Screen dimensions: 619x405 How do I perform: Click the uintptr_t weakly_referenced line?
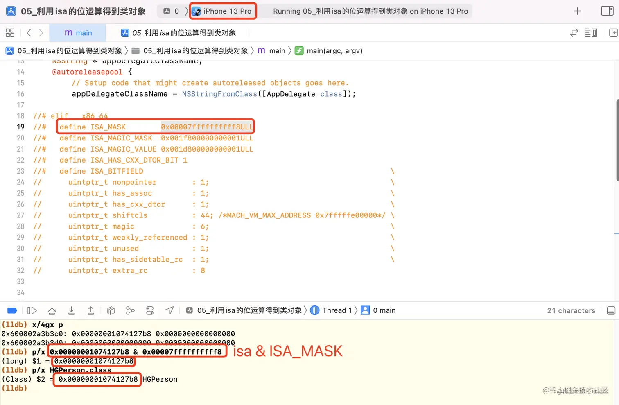click(121, 238)
